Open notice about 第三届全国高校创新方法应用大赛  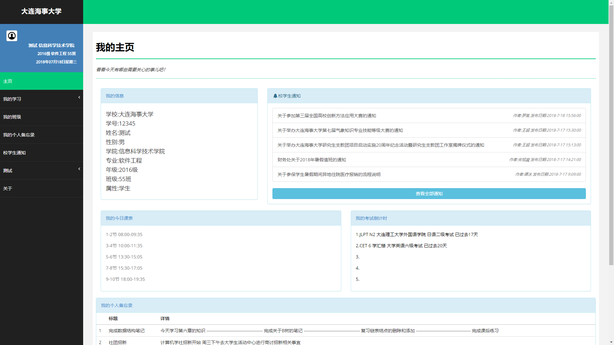coord(327,116)
